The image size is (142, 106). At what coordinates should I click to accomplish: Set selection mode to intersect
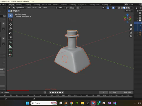tap(18, 11)
